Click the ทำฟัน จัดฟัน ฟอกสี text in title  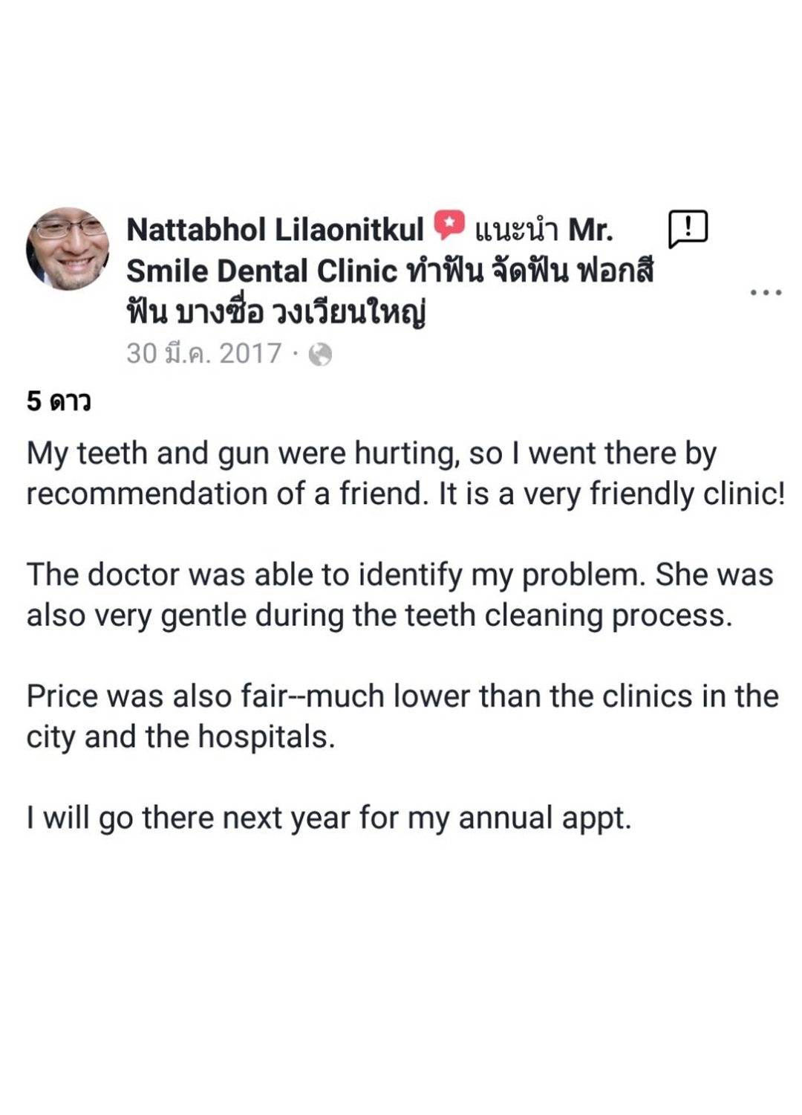point(531,271)
